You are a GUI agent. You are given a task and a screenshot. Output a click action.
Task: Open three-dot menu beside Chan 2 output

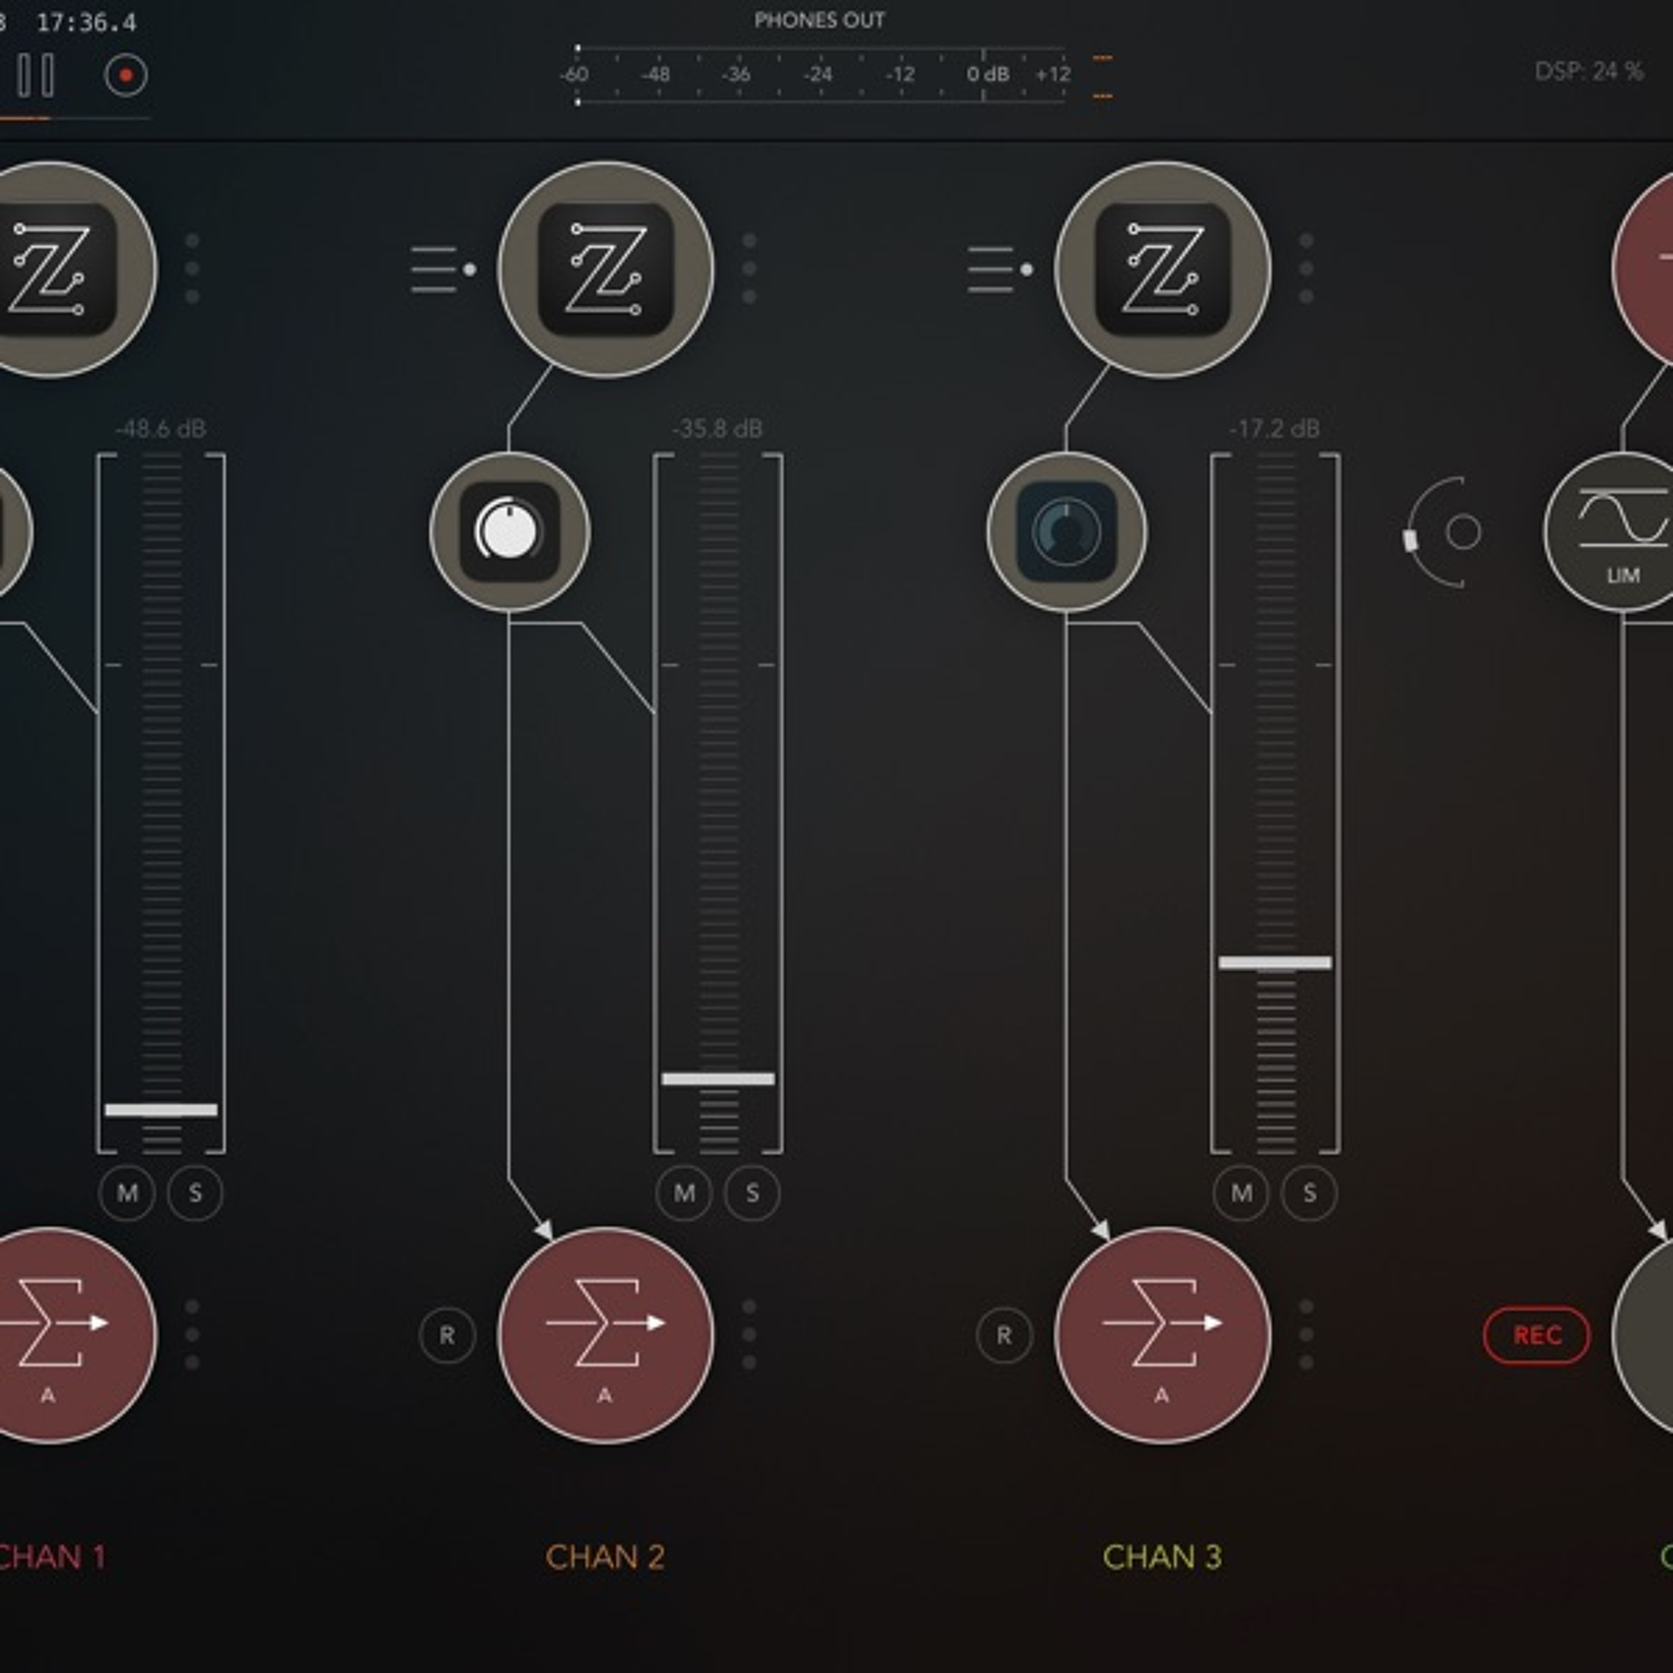point(749,1334)
